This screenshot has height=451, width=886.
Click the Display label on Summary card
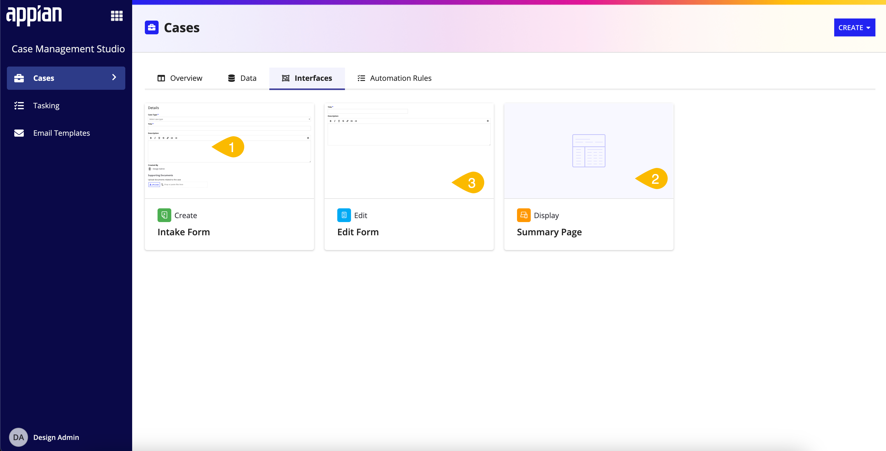(x=546, y=215)
